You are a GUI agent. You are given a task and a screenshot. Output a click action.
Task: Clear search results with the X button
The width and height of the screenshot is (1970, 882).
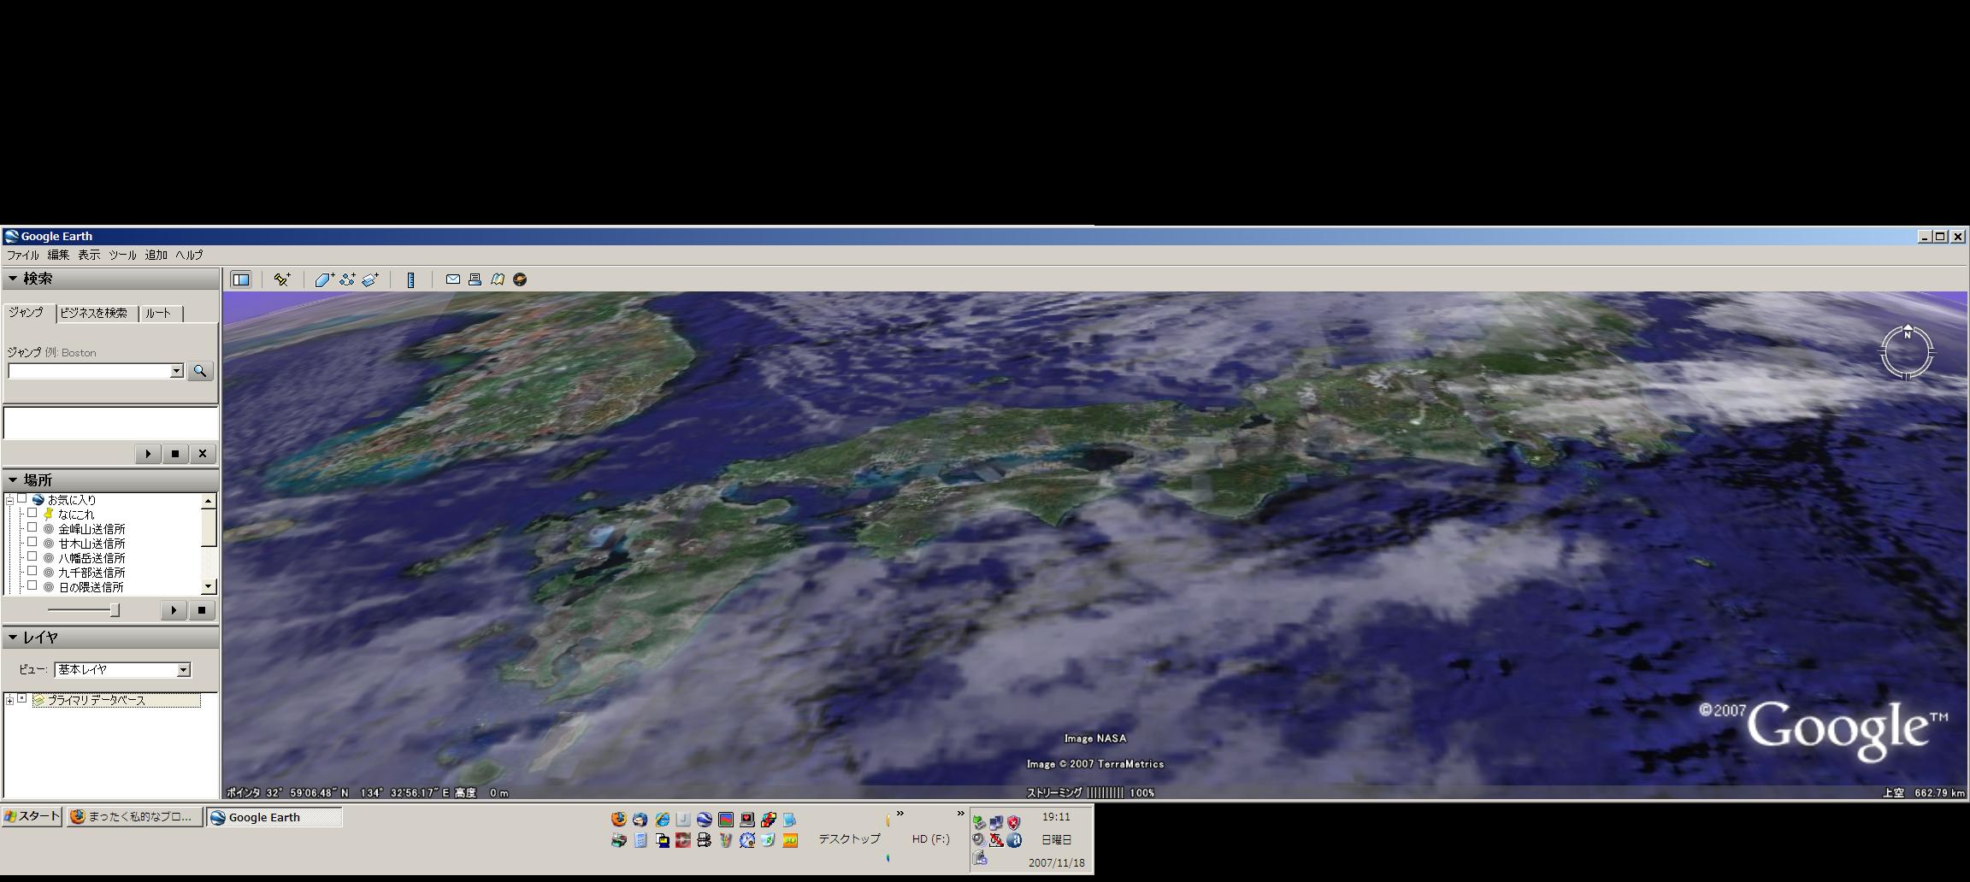203,454
